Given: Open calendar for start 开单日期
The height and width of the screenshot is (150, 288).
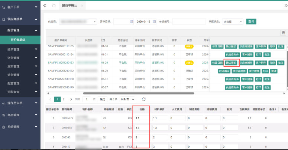Looking at the screenshot, I should click(132, 21).
